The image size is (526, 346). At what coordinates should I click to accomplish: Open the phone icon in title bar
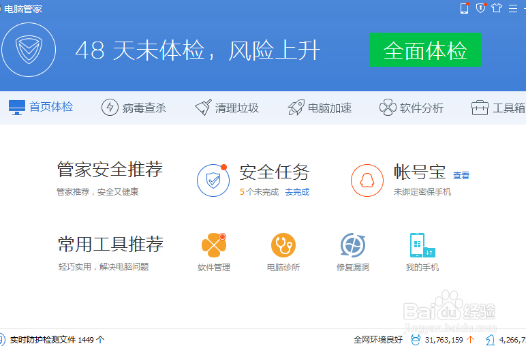tap(464, 8)
